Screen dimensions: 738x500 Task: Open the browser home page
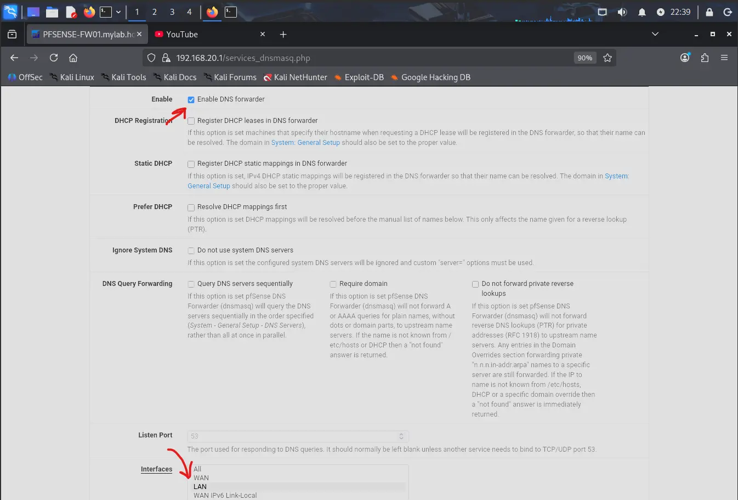[x=73, y=58]
